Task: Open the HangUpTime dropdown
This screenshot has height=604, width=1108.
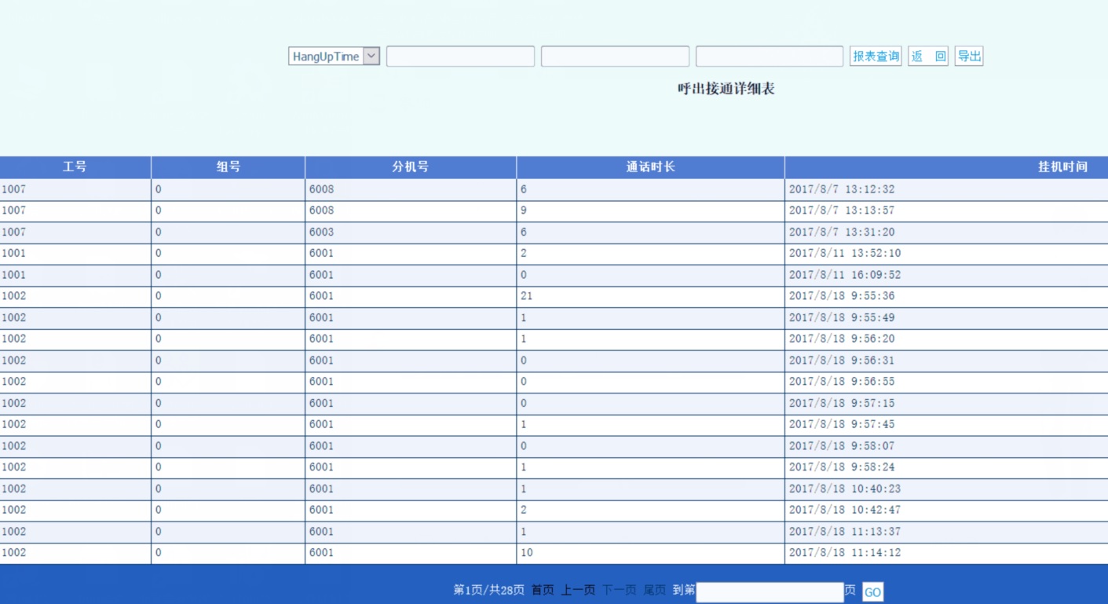Action: (334, 57)
